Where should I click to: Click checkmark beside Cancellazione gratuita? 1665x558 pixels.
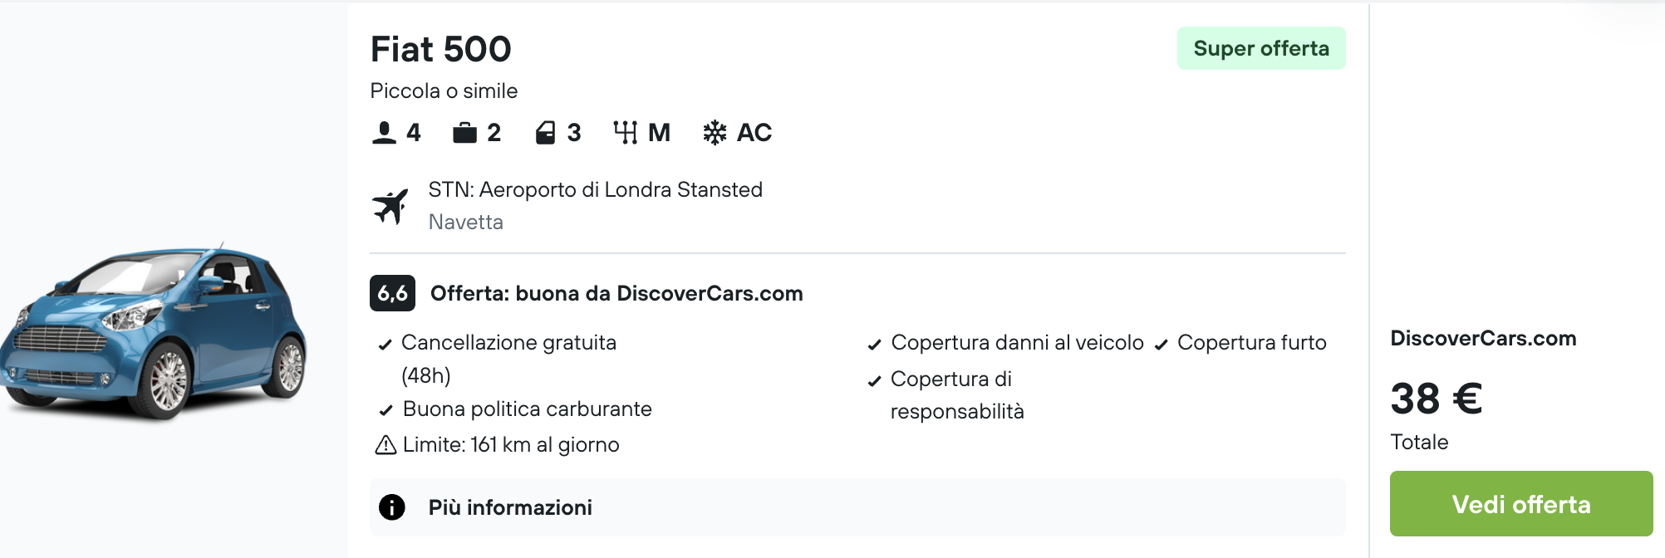386,345
